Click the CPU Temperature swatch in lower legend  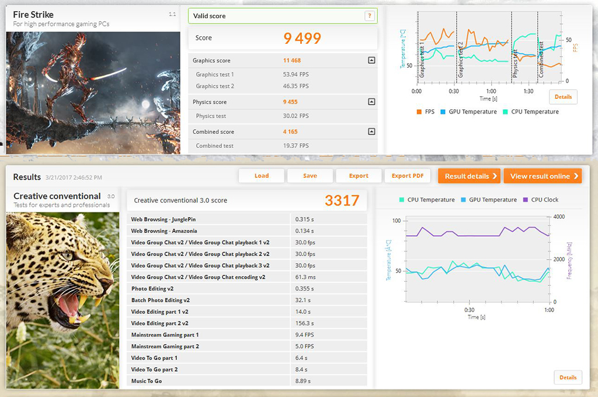[402, 200]
